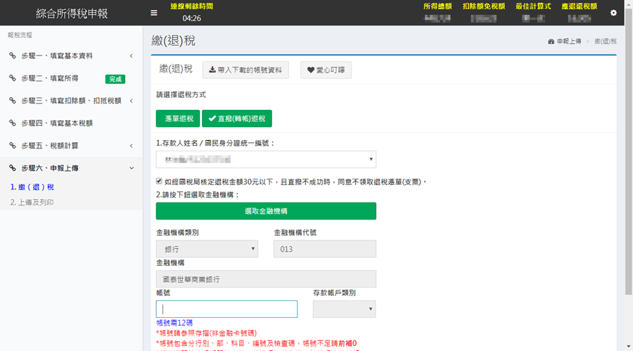Click 帶入下載的帳號資料 button
633x351 pixels.
click(245, 70)
